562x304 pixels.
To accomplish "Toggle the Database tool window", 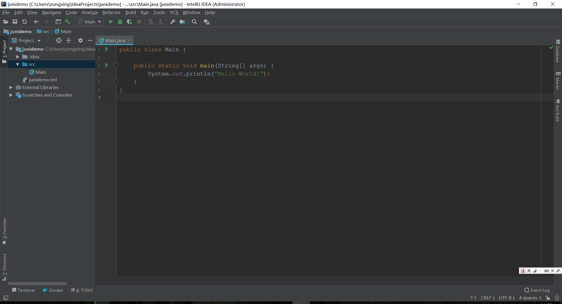I will pos(558,51).
